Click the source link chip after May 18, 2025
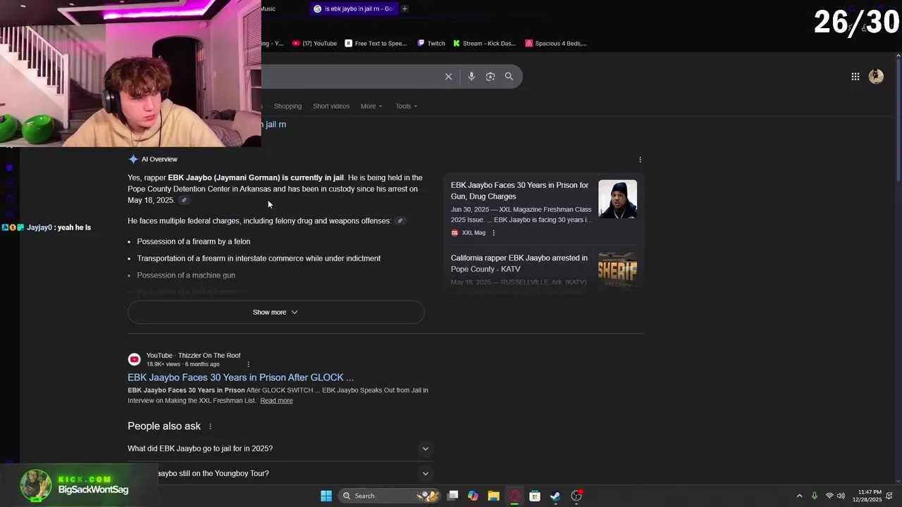Screen dimensions: 902x507 pos(184,201)
